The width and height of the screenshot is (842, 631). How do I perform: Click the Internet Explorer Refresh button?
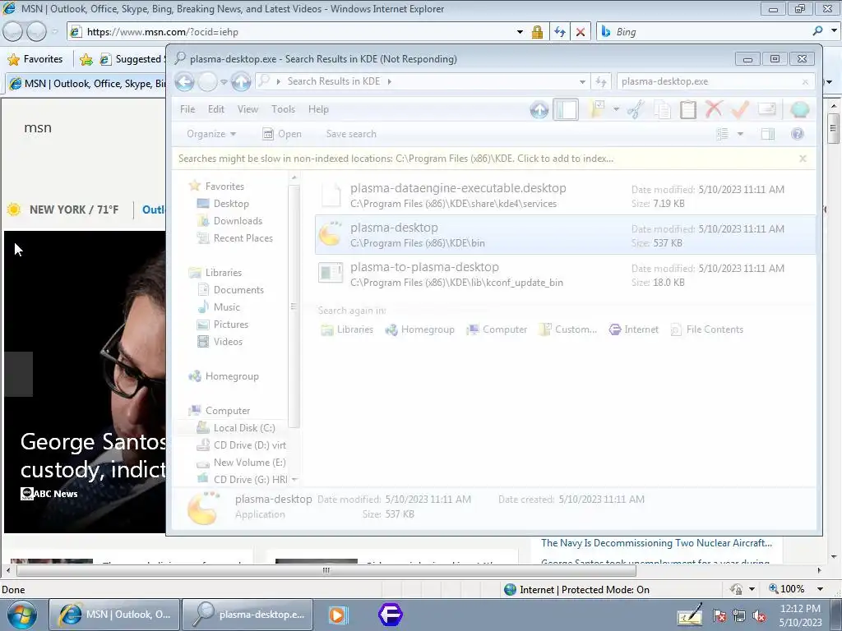(x=559, y=32)
